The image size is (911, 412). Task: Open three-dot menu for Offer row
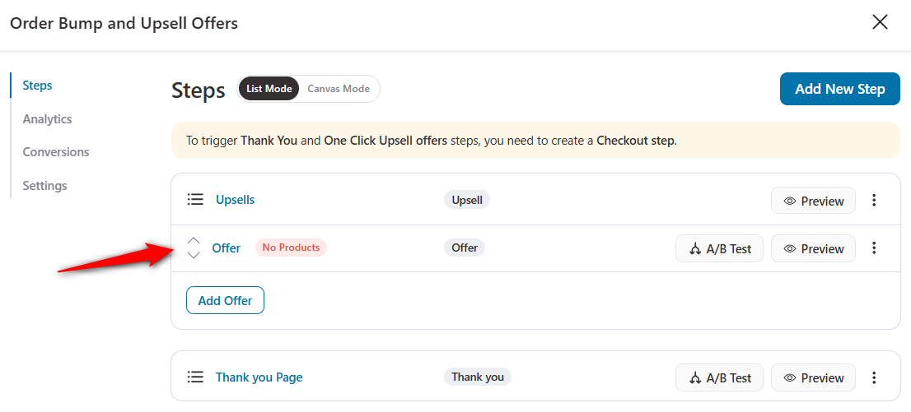coord(874,248)
